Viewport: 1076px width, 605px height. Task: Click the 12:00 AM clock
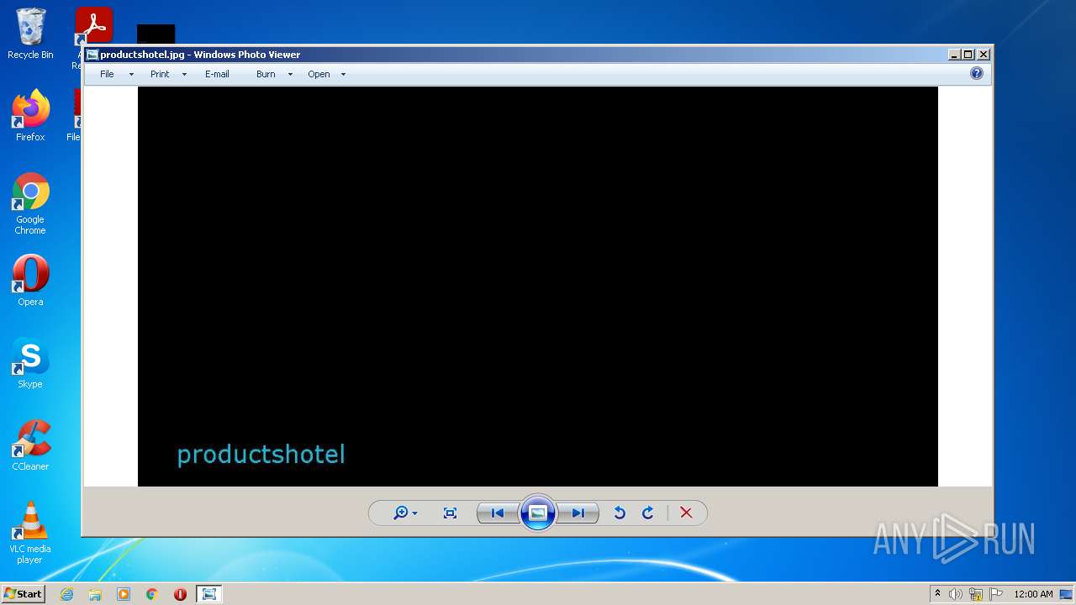(1033, 594)
